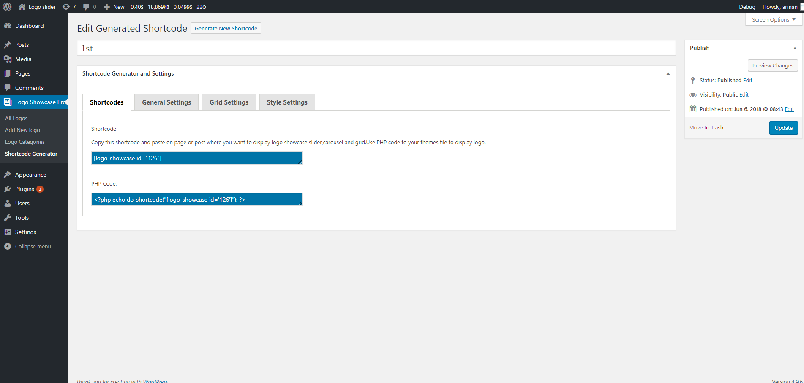804x383 pixels.
Task: Click the Media icon in sidebar
Action: pos(8,59)
